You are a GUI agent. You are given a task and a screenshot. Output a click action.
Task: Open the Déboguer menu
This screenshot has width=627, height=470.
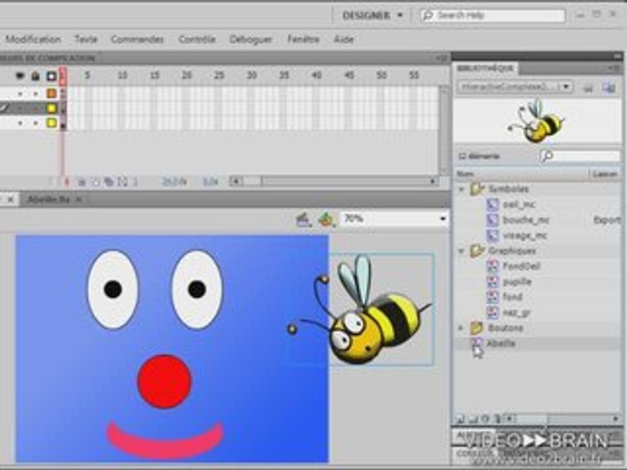251,39
